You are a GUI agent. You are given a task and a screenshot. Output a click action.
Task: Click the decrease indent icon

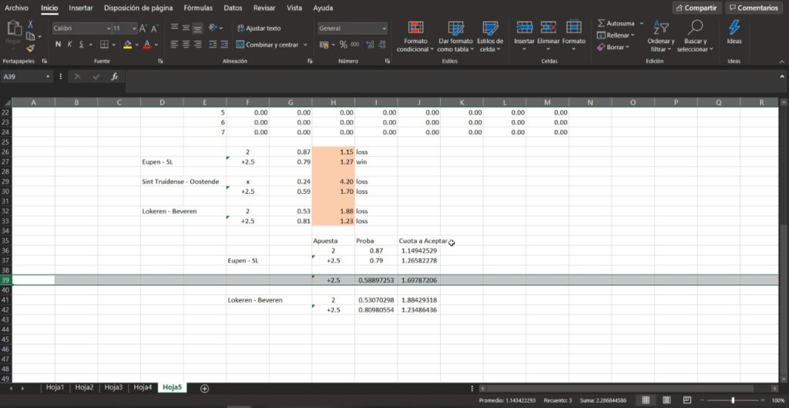pyautogui.click(x=213, y=45)
